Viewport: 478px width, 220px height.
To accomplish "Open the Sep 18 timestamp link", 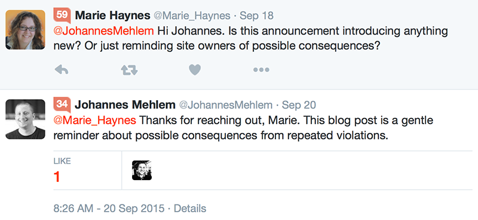I will tap(257, 16).
